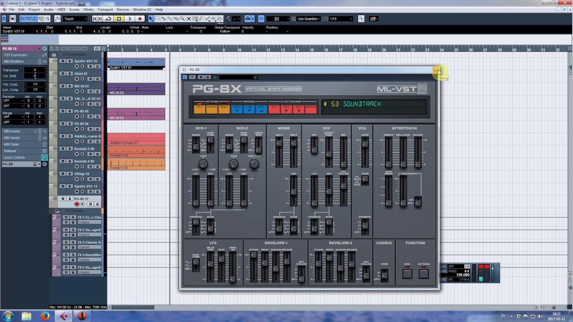The height and width of the screenshot is (322, 573).
Task: Select the Synth1 VST 01 MIDI clip in the arrangement
Action: pyautogui.click(x=137, y=64)
